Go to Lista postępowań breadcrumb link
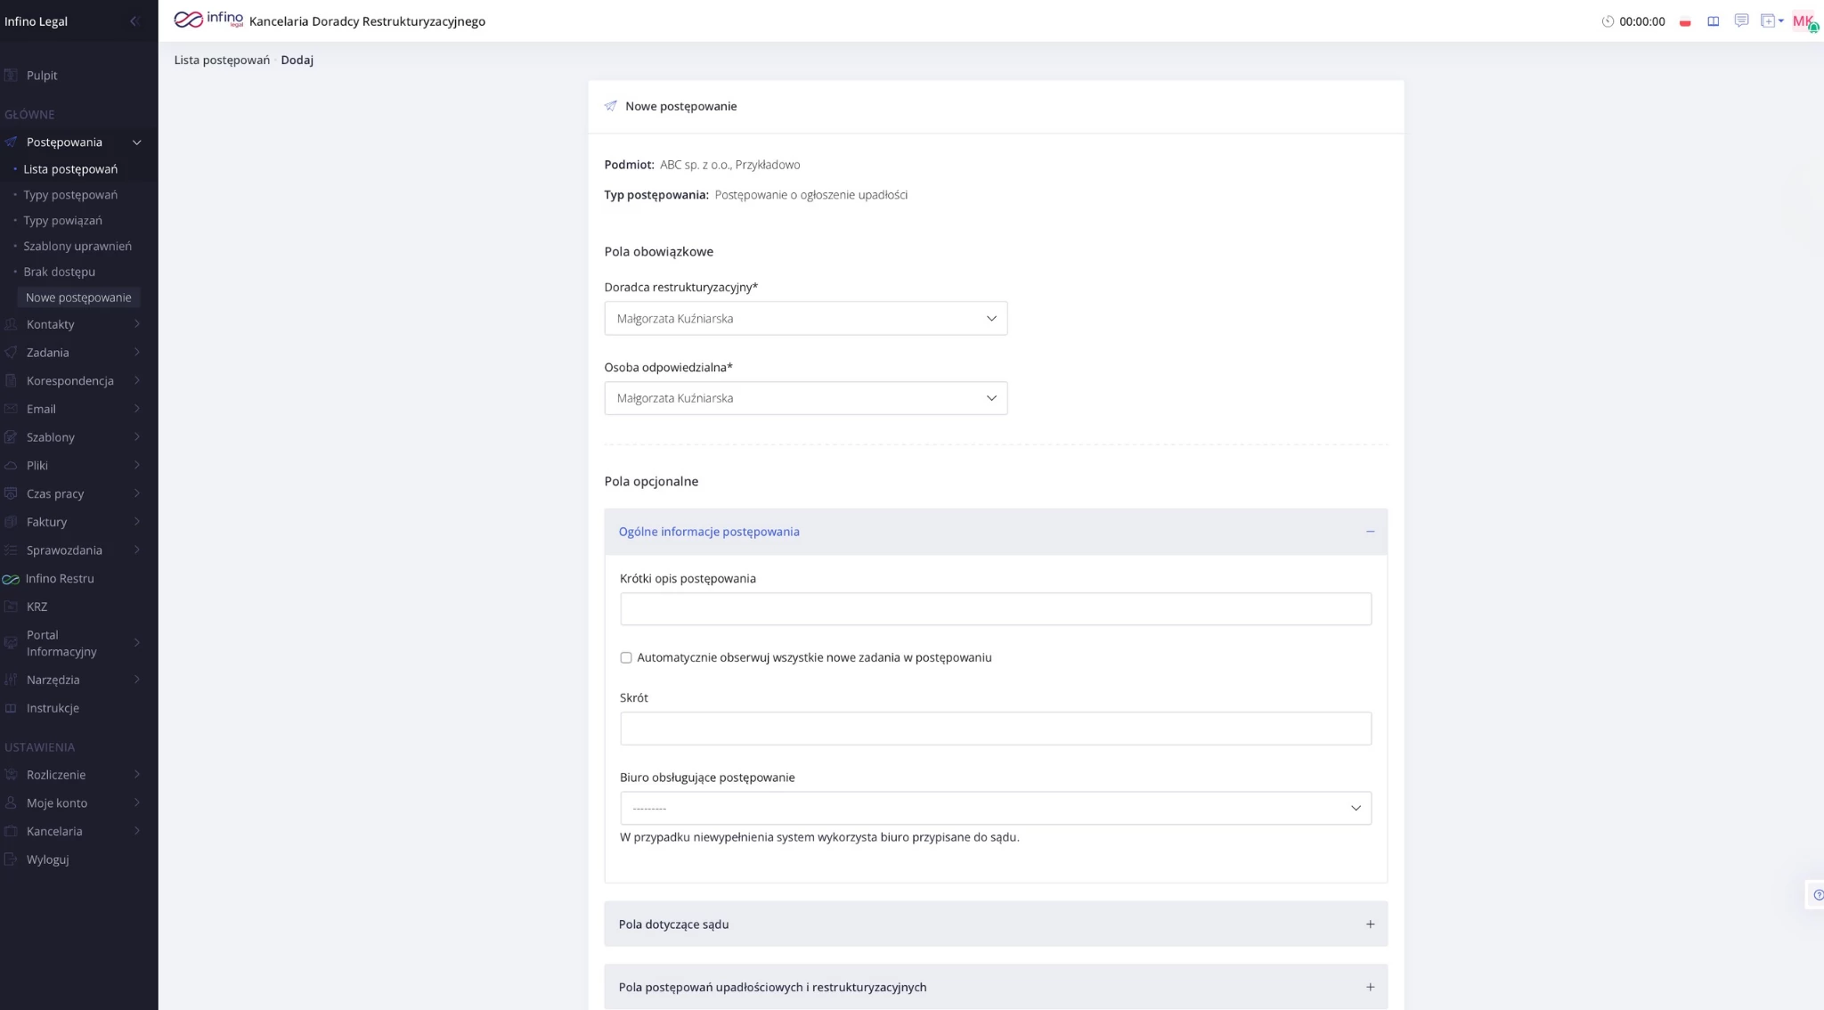This screenshot has width=1824, height=1010. [x=222, y=61]
